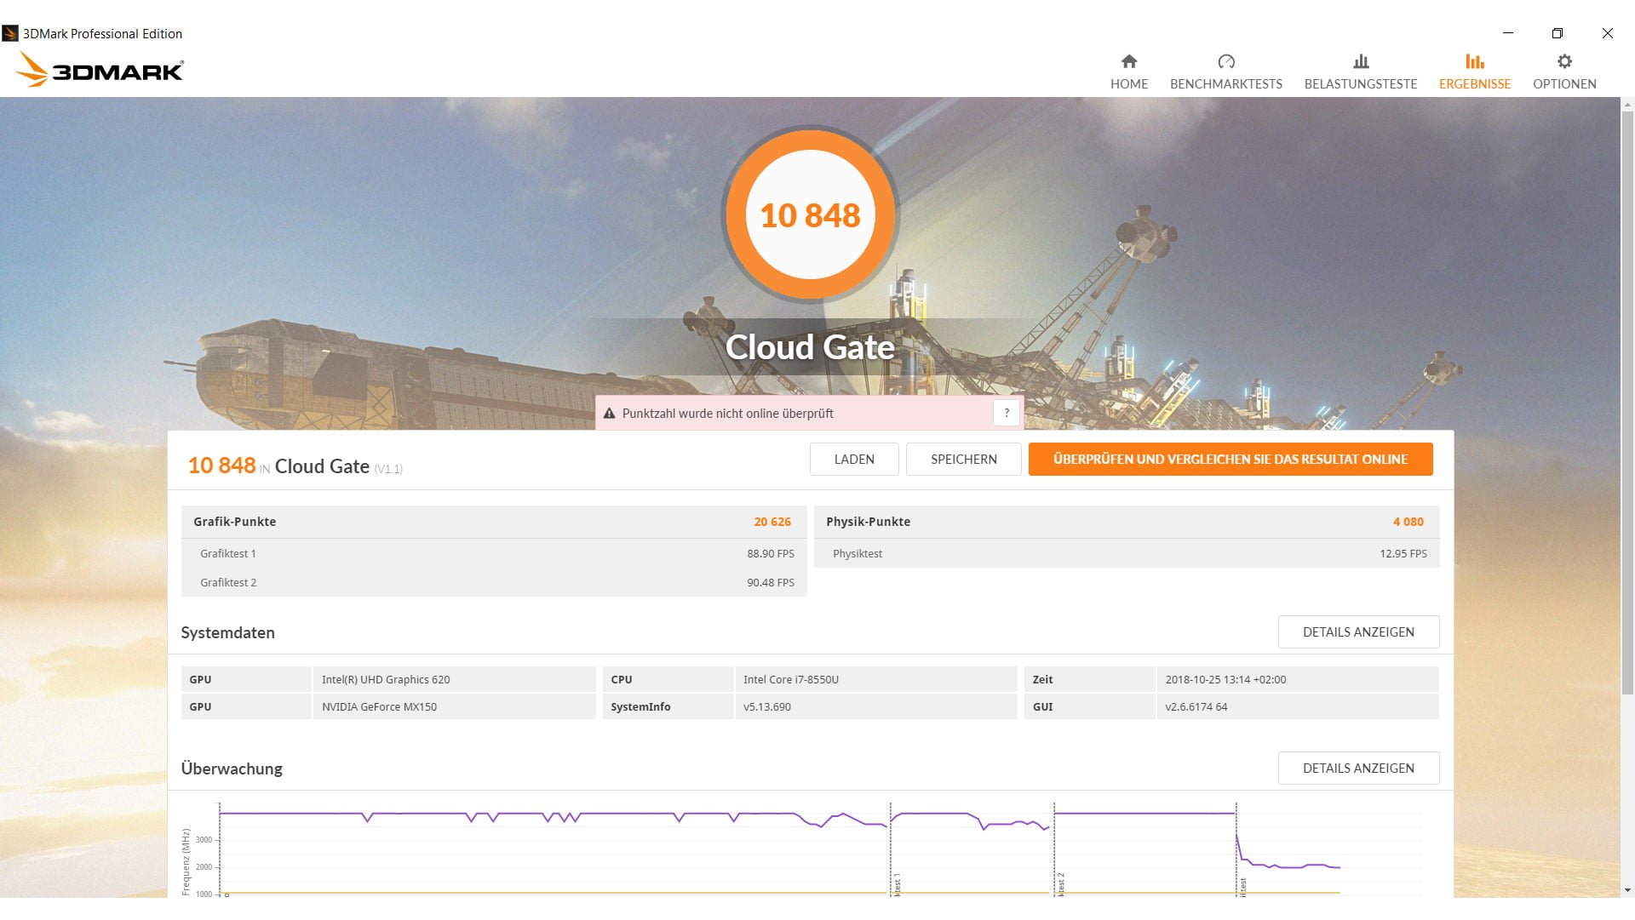Show Überwachung details
1635x920 pixels.
coord(1357,769)
